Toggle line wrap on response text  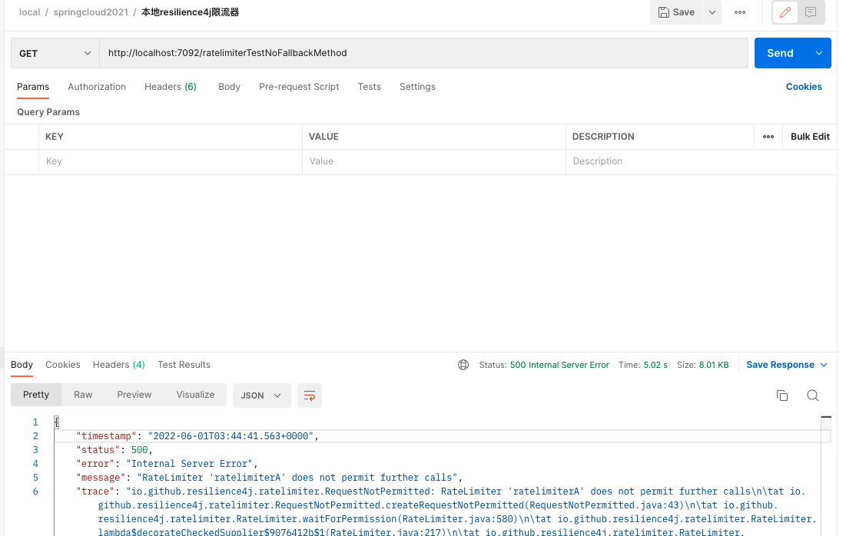310,395
